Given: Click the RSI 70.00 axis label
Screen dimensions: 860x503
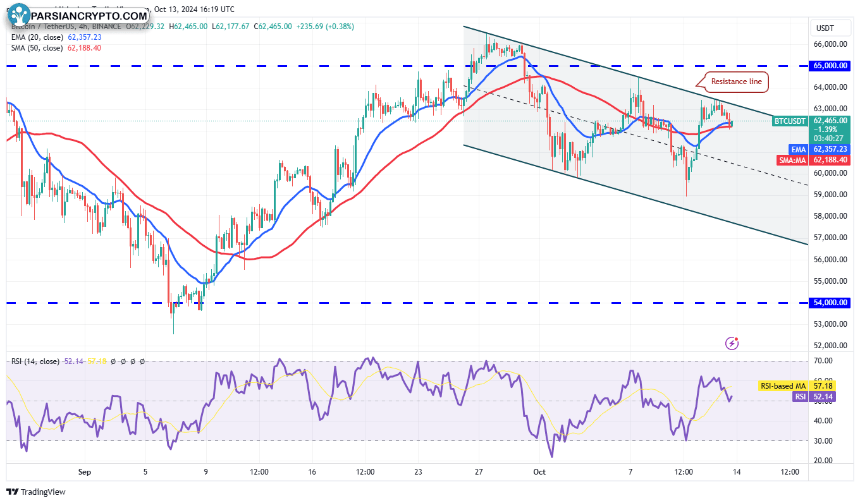Looking at the screenshot, I should click(x=823, y=361).
